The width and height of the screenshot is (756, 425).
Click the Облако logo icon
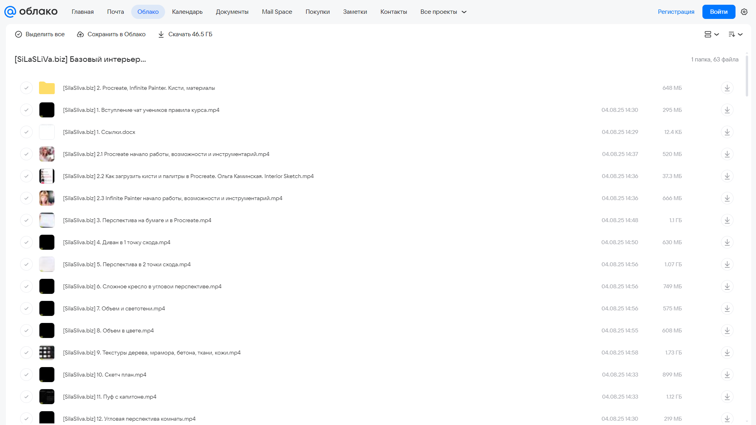point(10,12)
